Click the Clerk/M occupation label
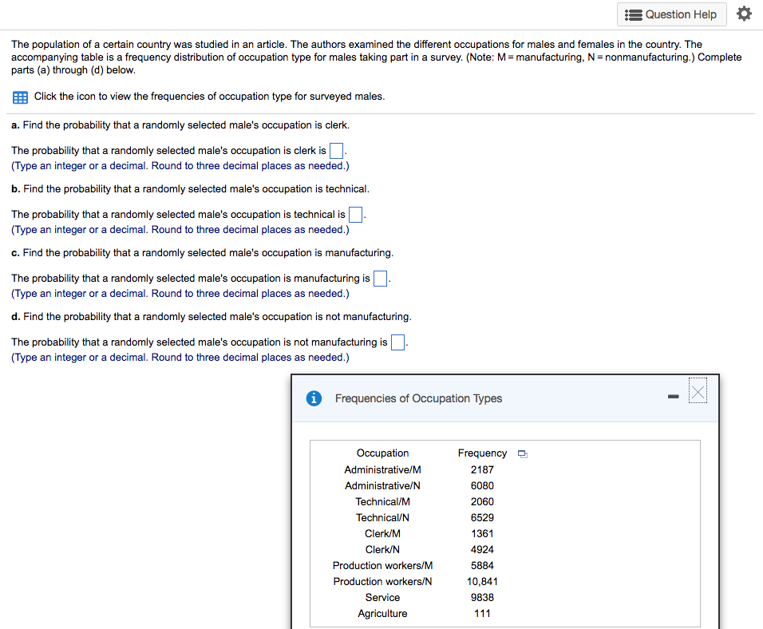This screenshot has width=763, height=629. click(382, 534)
